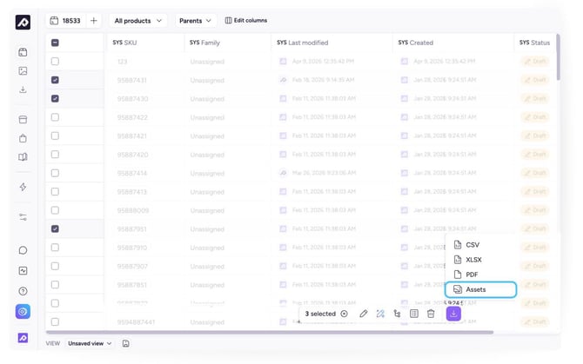The width and height of the screenshot is (583, 364).
Task: Open the chat bubble icon in sidebar
Action: click(23, 250)
